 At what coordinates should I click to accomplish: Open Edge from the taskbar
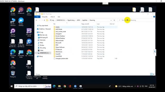pyautogui.click(x=54, y=86)
